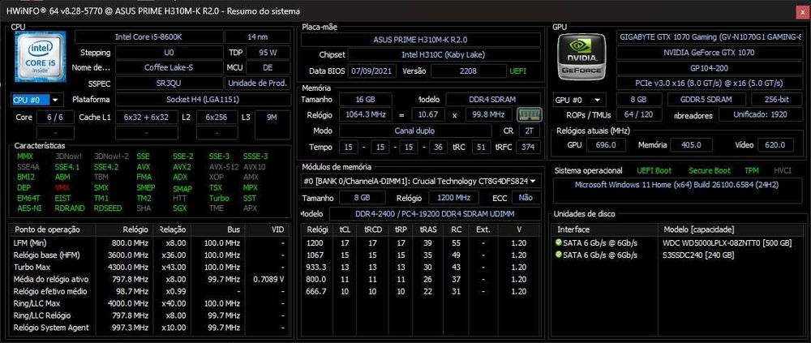Select the 666.7 memory timing row
Screen dimensions: 811x343
click(x=421, y=291)
